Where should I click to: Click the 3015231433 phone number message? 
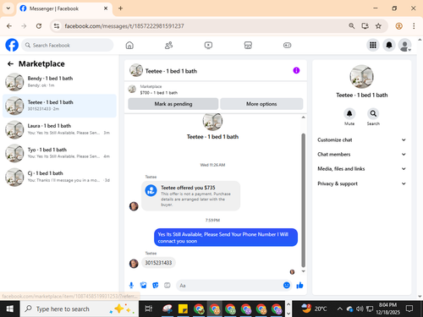click(158, 263)
